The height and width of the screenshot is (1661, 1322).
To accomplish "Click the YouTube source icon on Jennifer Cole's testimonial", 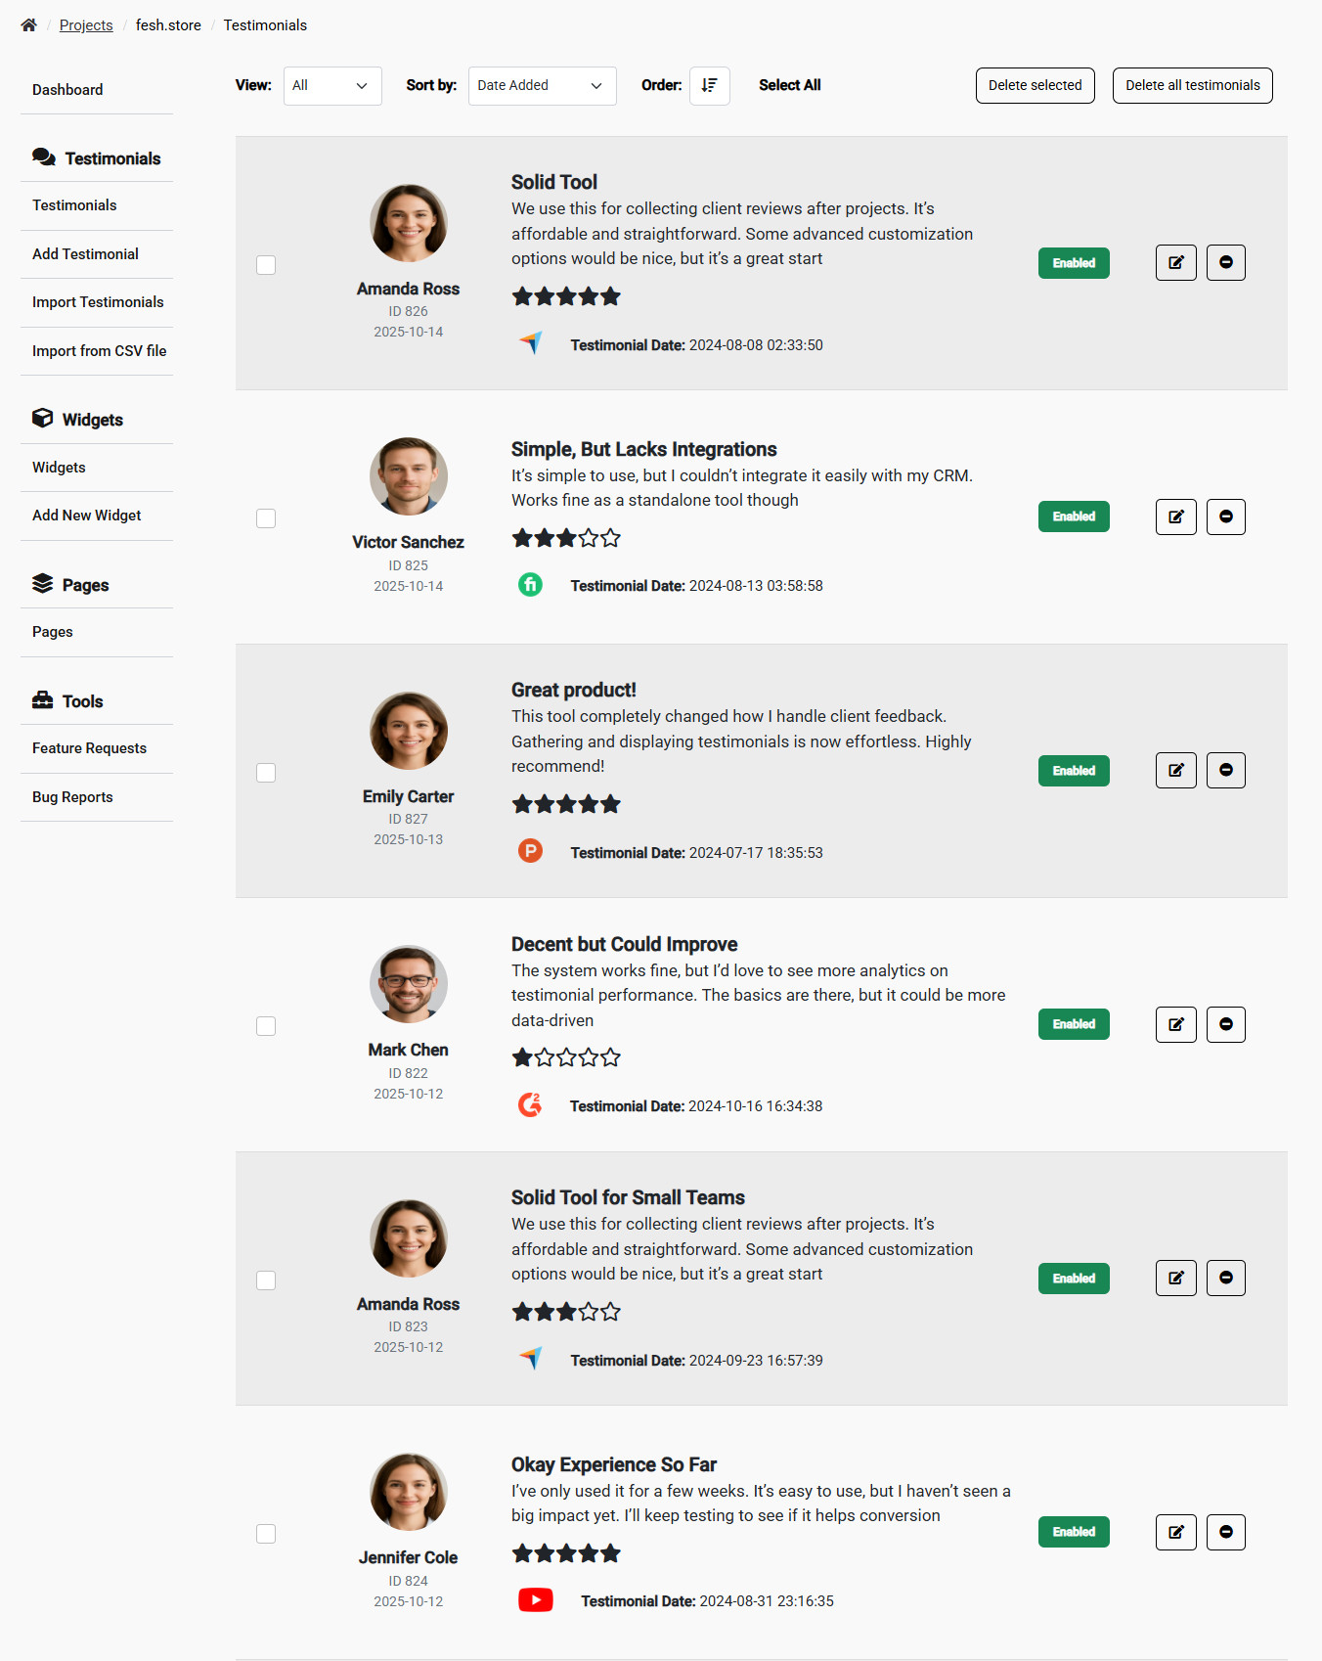I will (535, 1600).
